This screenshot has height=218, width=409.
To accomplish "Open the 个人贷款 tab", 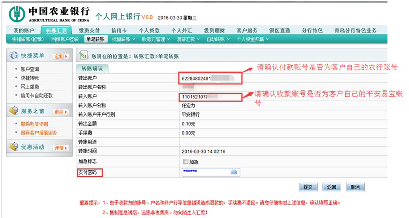I will [149, 30].
